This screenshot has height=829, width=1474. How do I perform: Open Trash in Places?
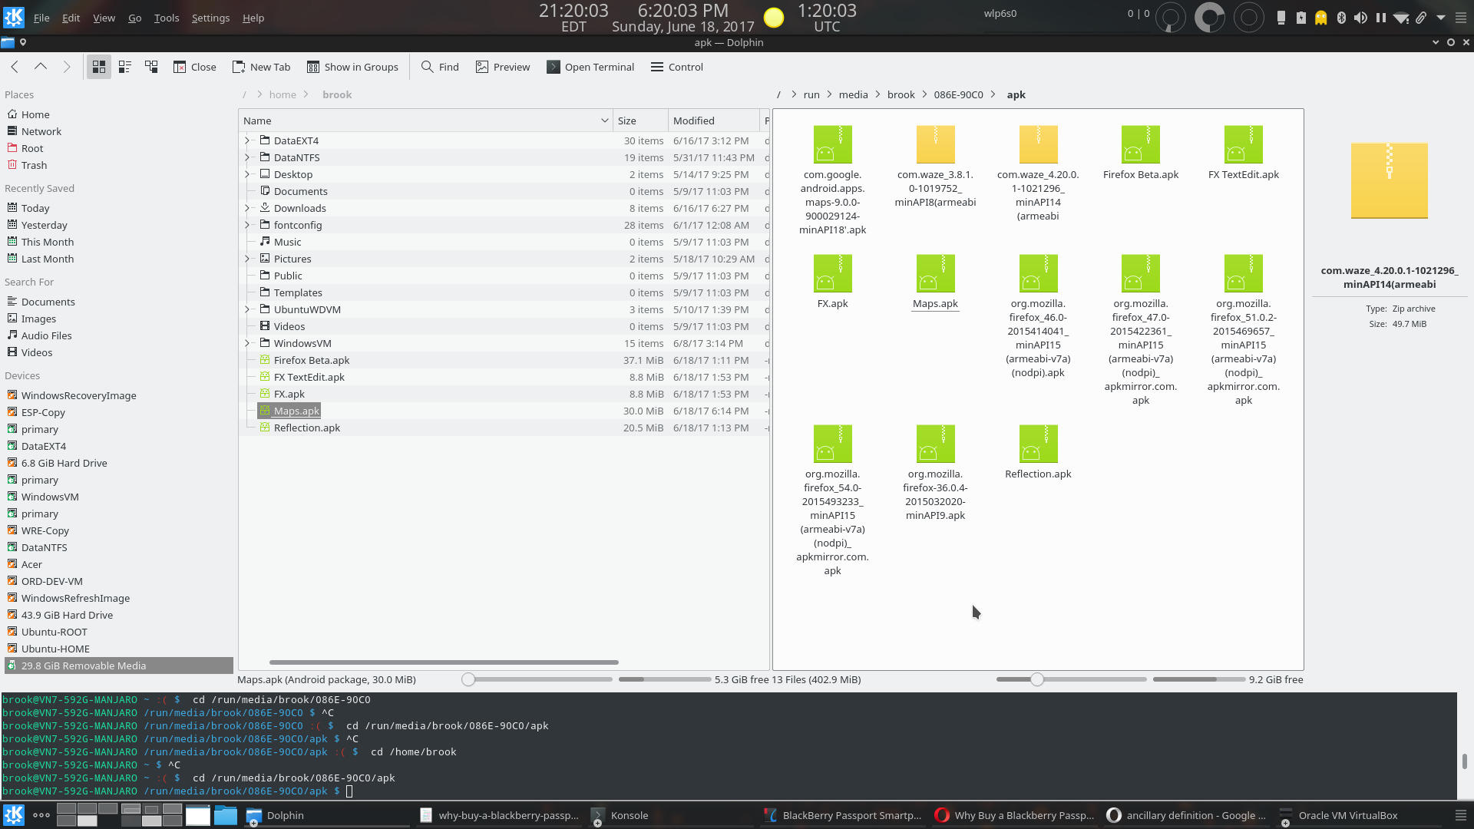click(x=34, y=165)
